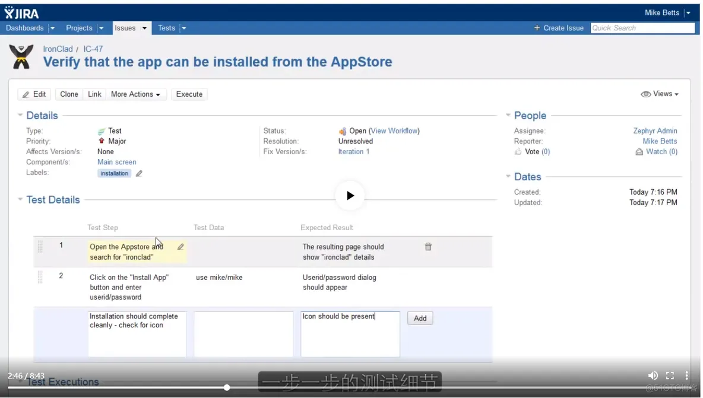This screenshot has height=398, width=703.
Task: Enter fullscreen video mode
Action: click(x=670, y=375)
